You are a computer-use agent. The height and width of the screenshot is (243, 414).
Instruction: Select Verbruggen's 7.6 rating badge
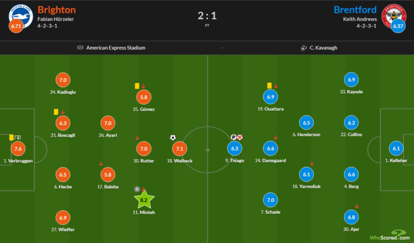tap(18, 149)
